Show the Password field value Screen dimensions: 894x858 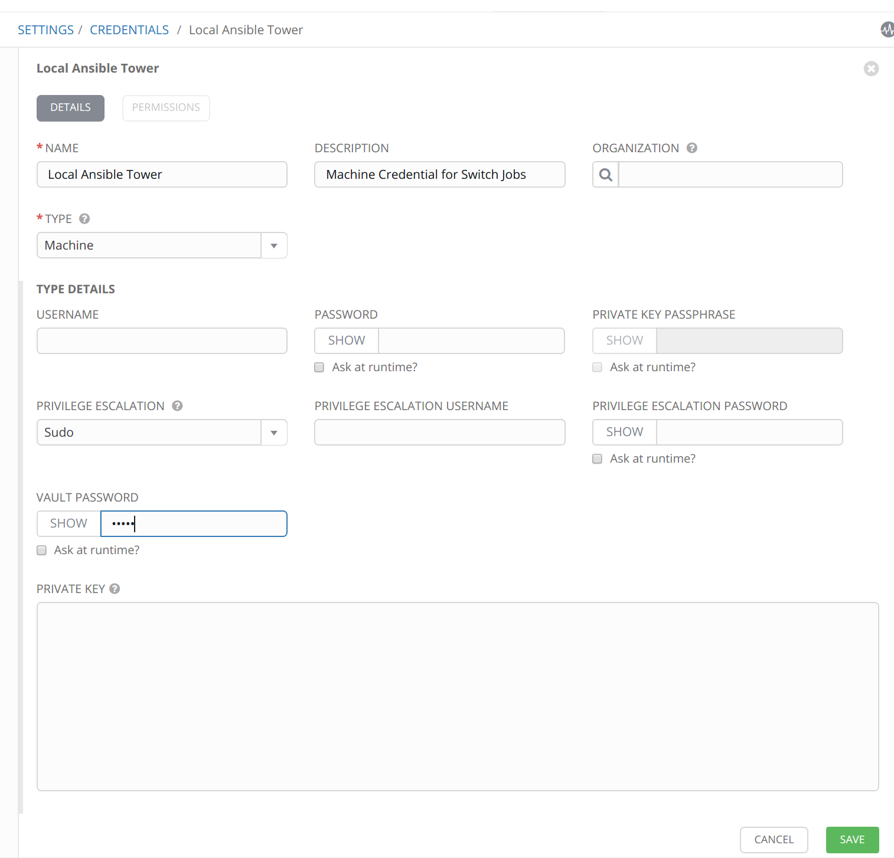pos(347,341)
